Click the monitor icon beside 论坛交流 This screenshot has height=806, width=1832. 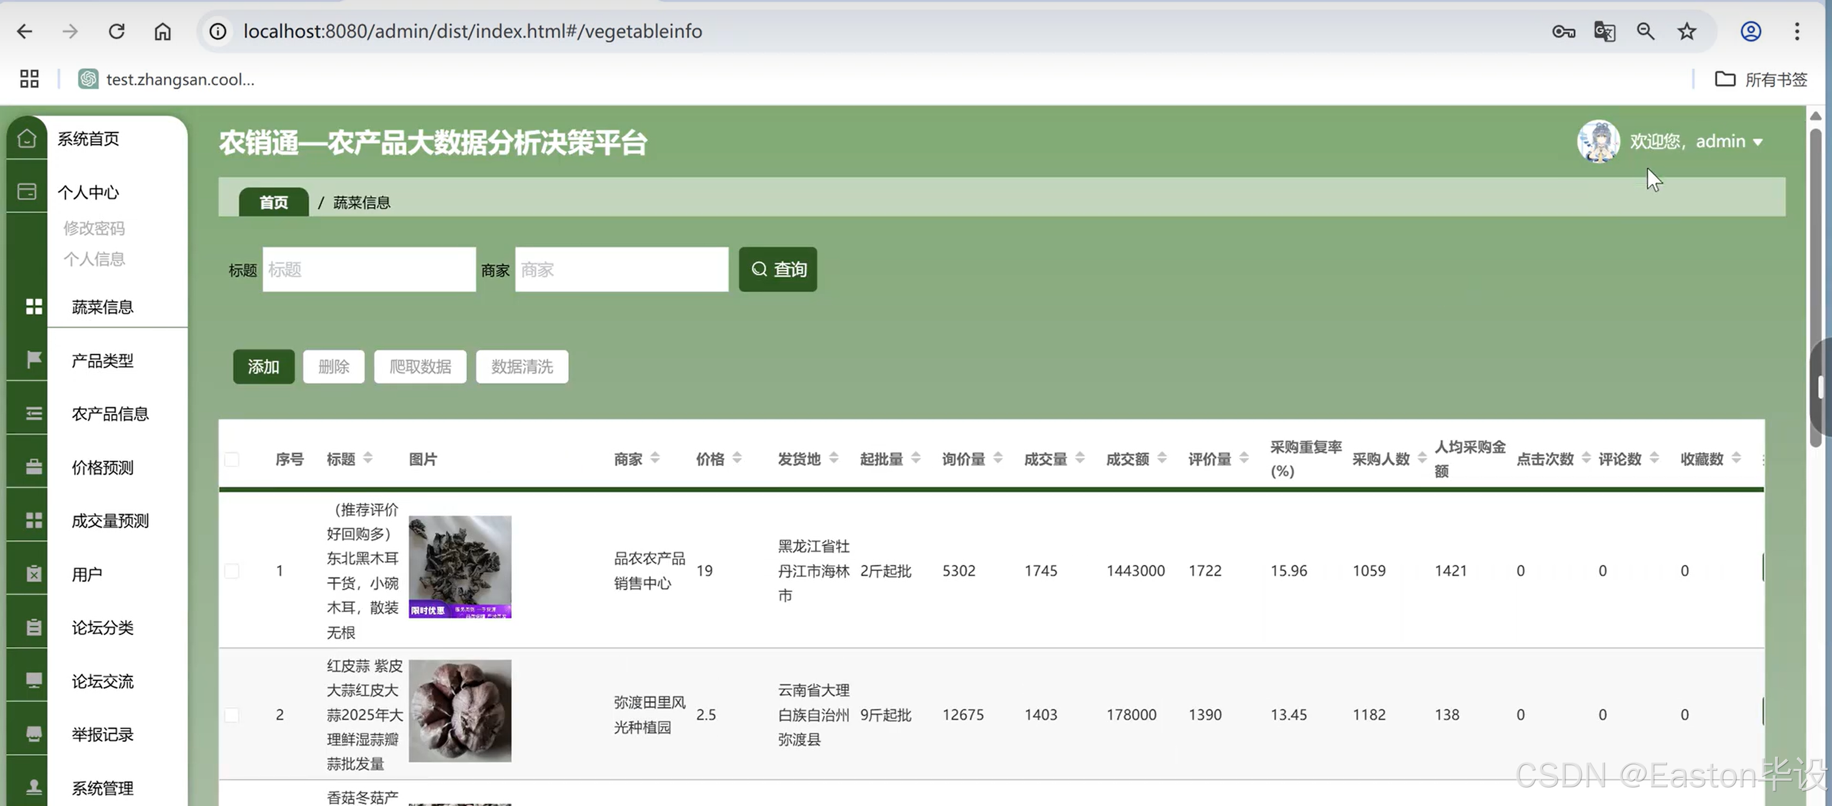click(33, 681)
